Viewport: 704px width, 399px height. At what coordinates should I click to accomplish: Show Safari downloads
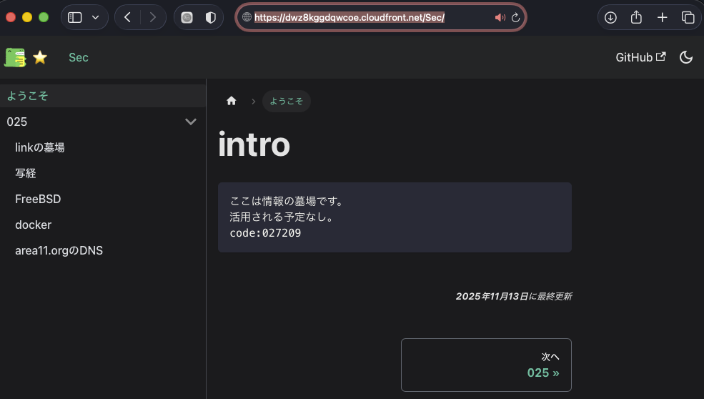click(610, 18)
